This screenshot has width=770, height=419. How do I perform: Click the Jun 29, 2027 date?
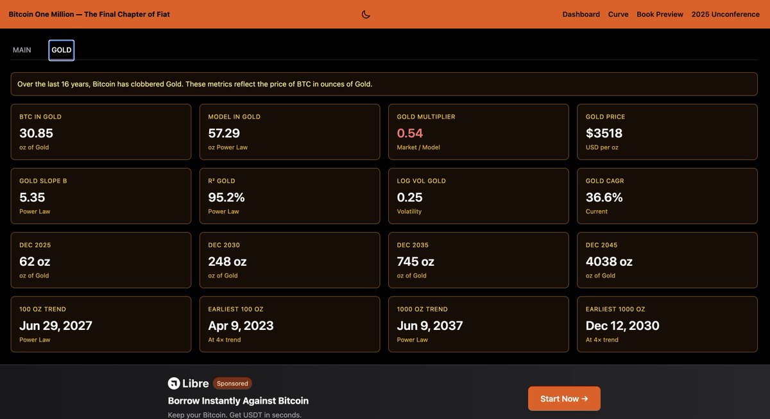pyautogui.click(x=56, y=325)
